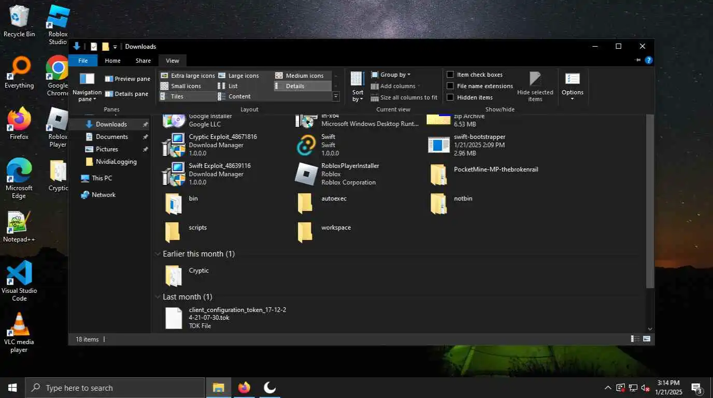The height and width of the screenshot is (398, 713).
Task: Switch to the Details layout
Action: (x=303, y=86)
